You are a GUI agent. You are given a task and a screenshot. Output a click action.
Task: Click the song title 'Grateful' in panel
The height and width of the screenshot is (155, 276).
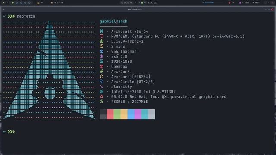152,3
